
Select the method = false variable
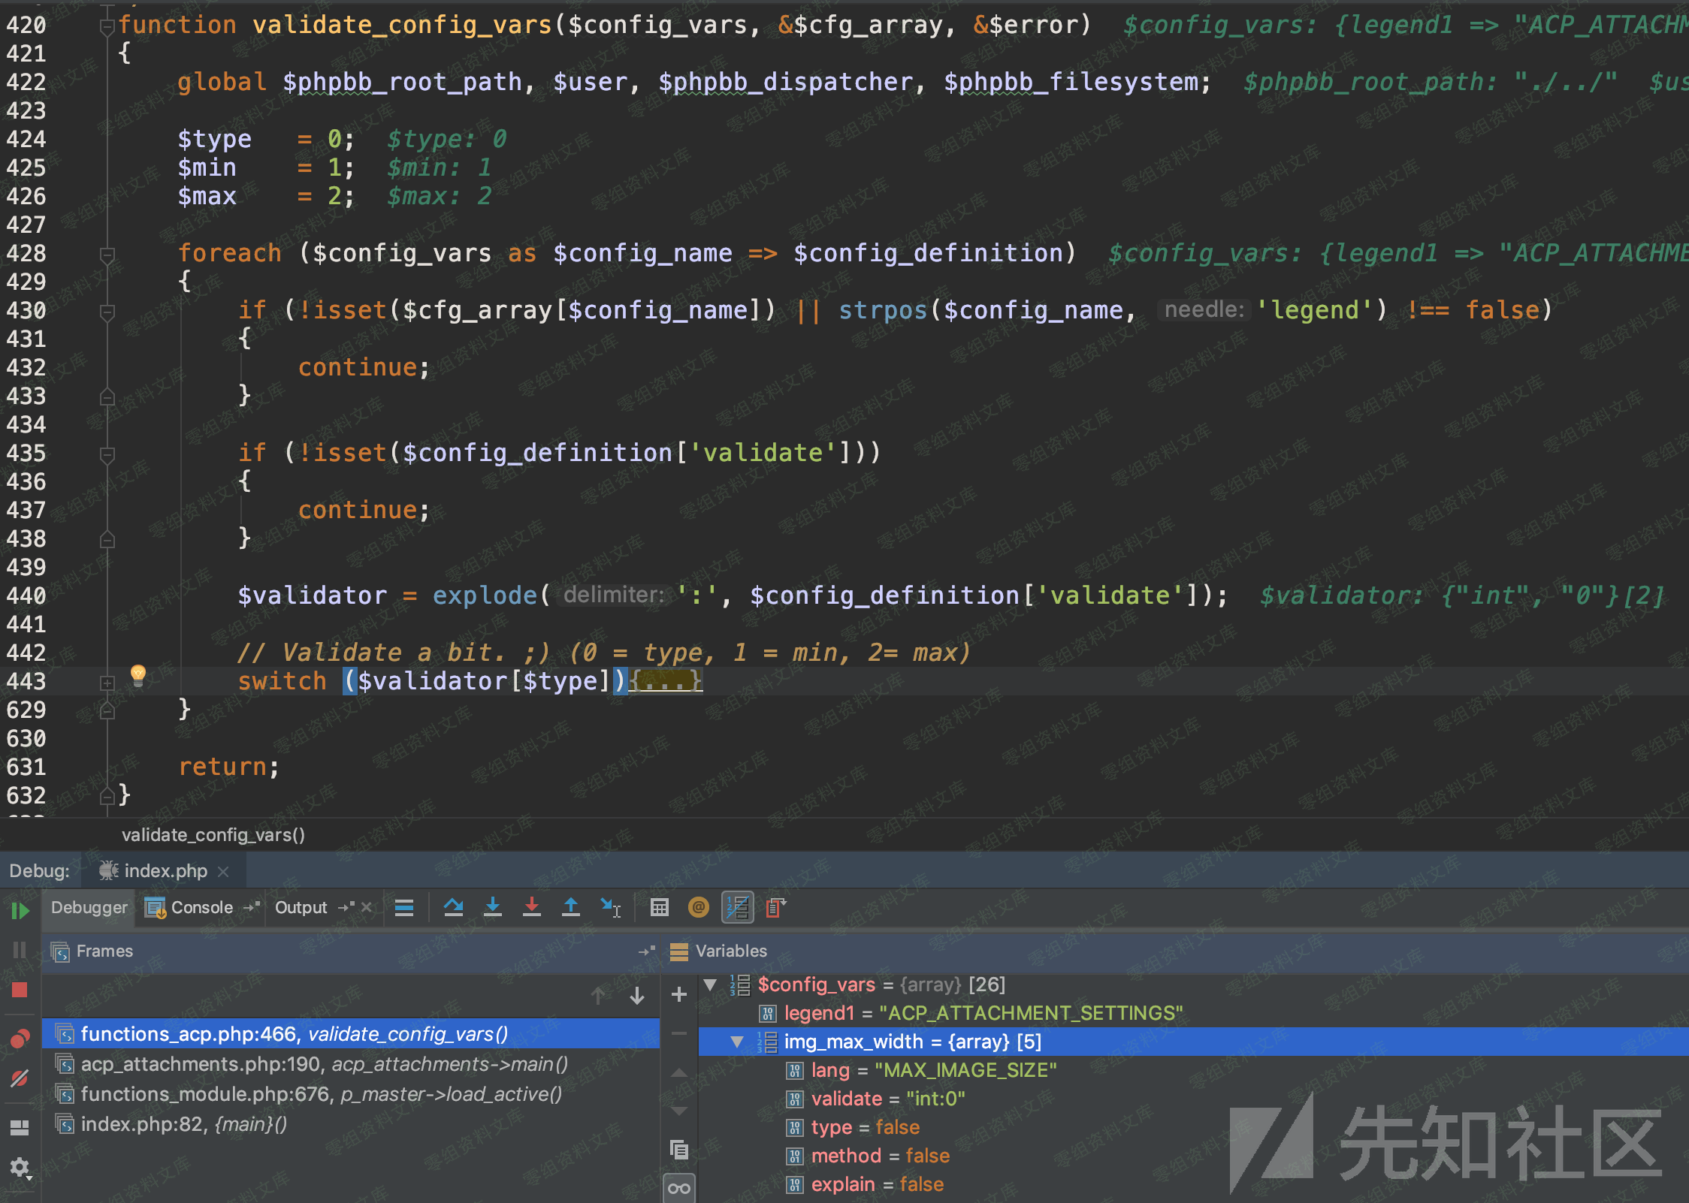coord(1194,1156)
